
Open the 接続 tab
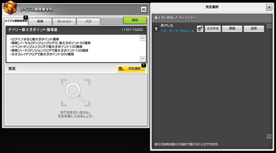[40, 21]
